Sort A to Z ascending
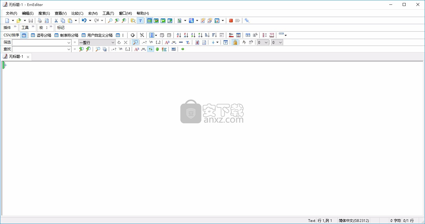Viewport: 425px width, 224px height. click(x=179, y=35)
